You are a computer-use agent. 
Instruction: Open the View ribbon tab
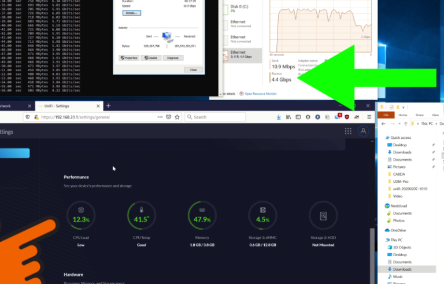(435, 115)
